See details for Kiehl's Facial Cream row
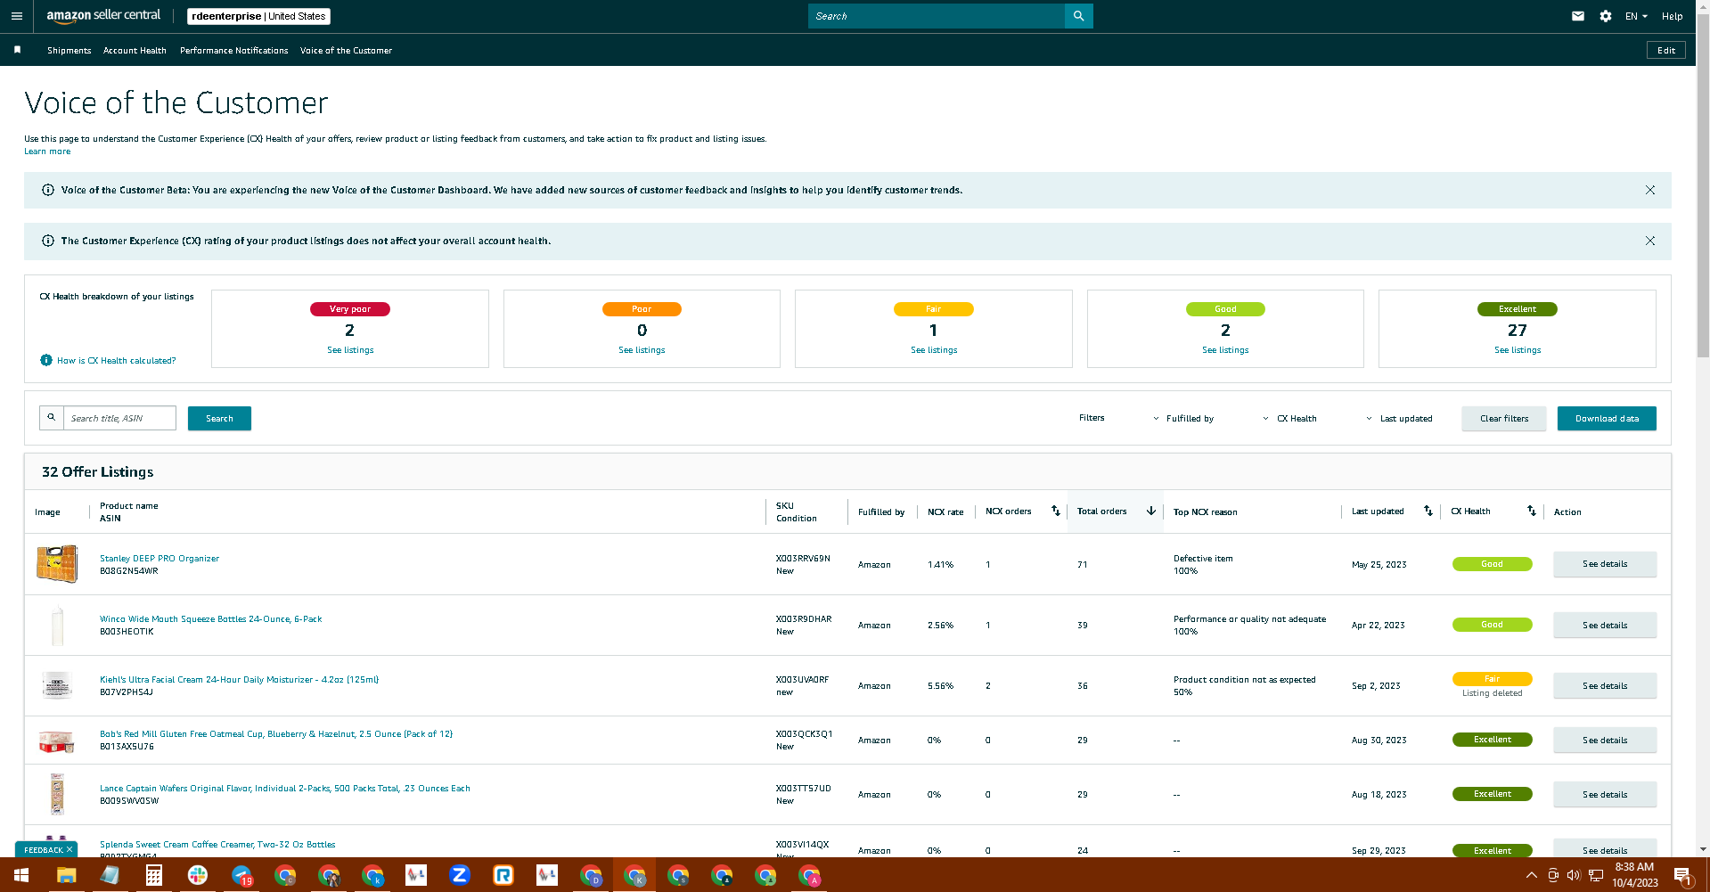This screenshot has width=1710, height=892. 1605,685
